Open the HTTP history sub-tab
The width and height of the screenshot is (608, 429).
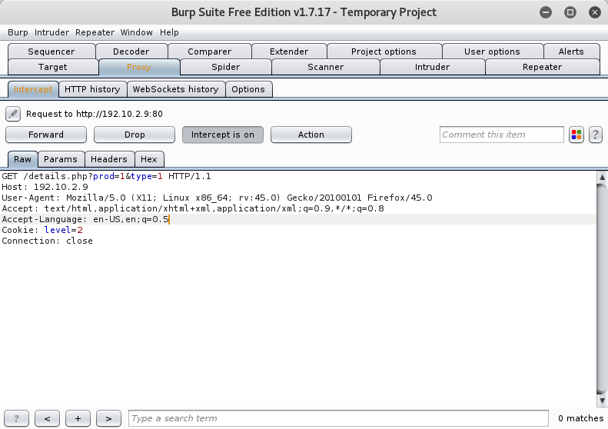(92, 89)
